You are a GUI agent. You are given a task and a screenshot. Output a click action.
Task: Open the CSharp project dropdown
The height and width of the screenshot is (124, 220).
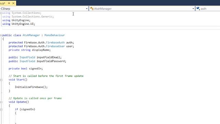tap(87, 9)
